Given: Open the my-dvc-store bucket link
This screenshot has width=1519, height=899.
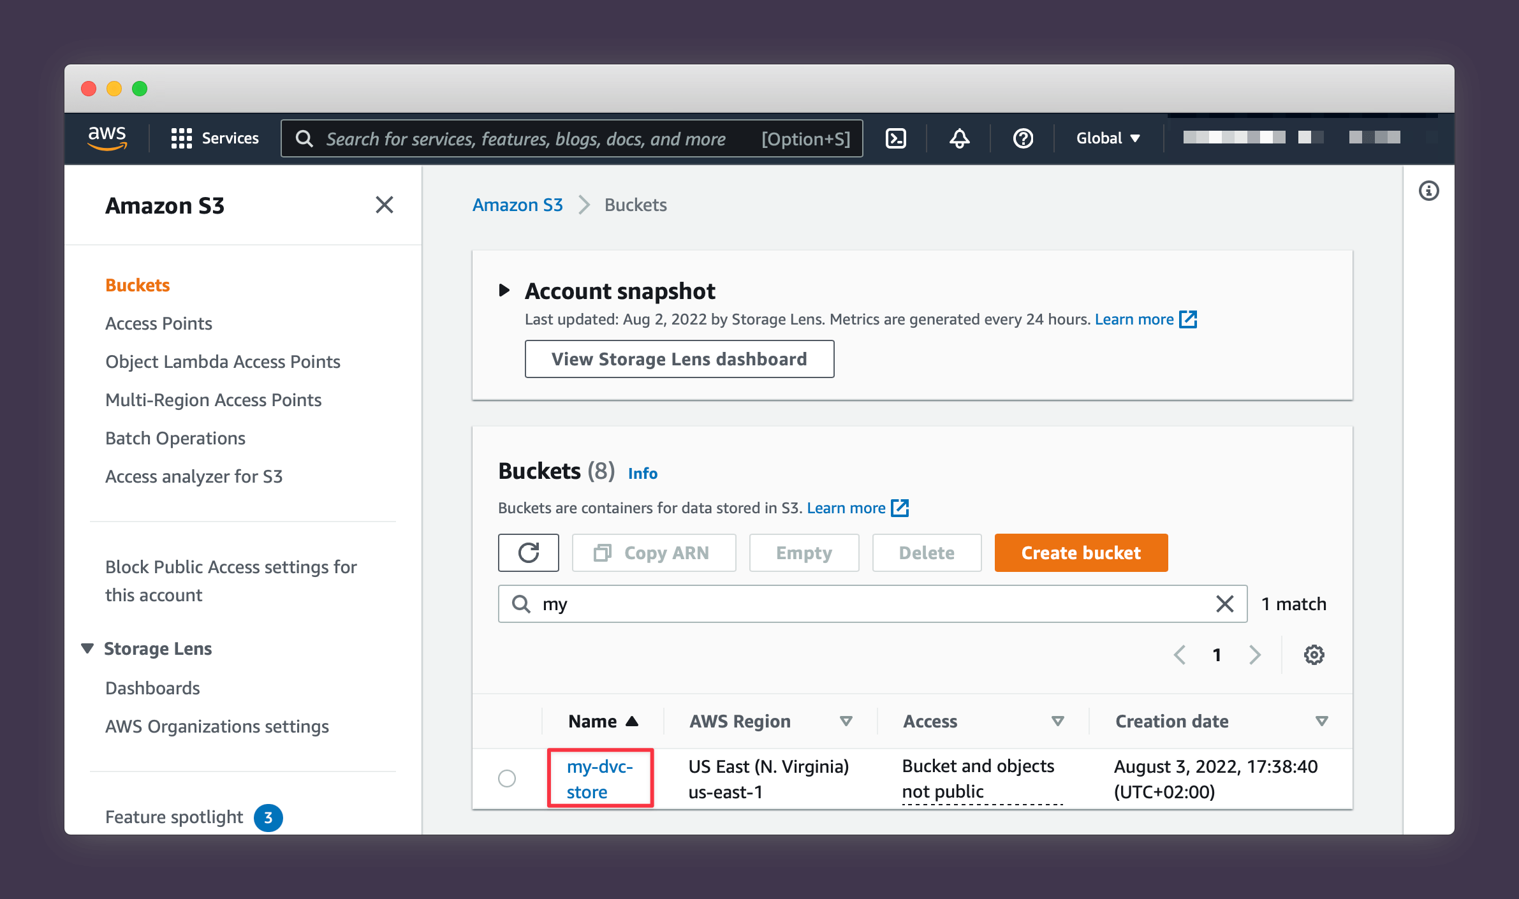Looking at the screenshot, I should click(x=599, y=778).
